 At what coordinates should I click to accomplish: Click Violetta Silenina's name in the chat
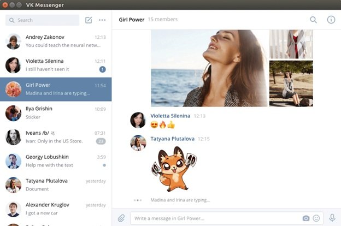(170, 116)
